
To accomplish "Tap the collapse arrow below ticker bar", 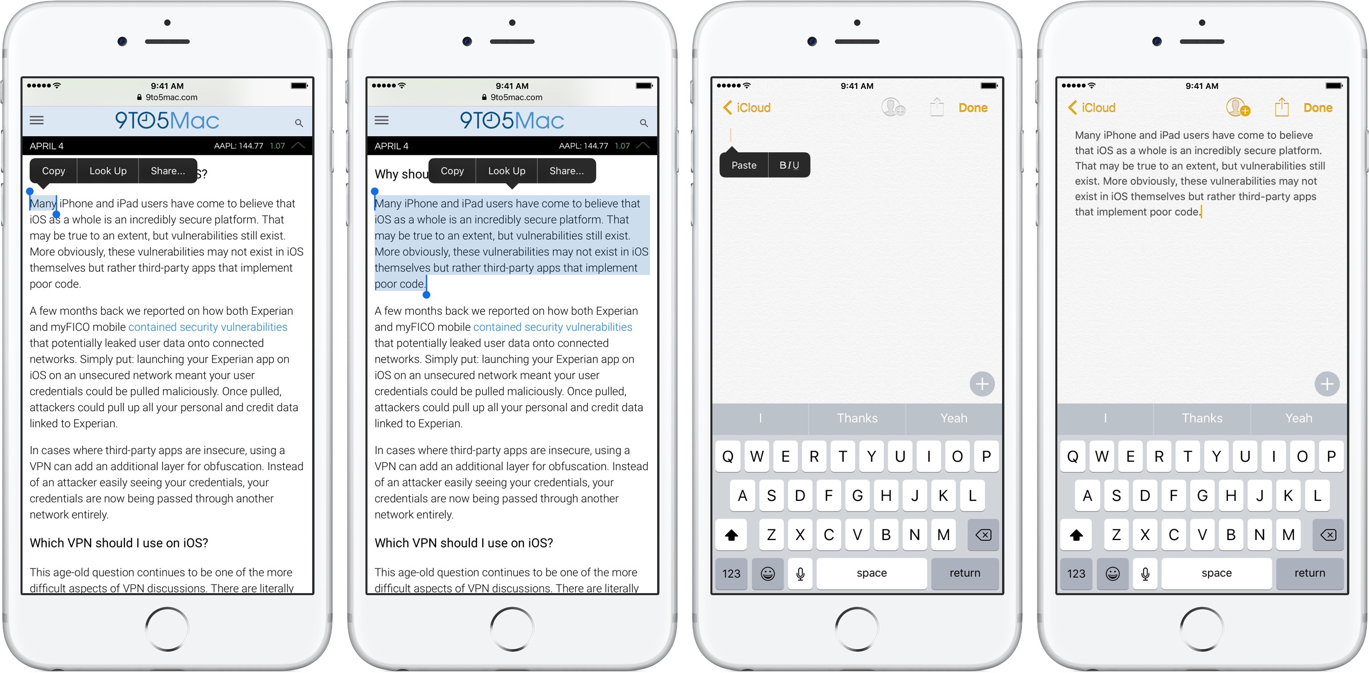I will coord(303,146).
